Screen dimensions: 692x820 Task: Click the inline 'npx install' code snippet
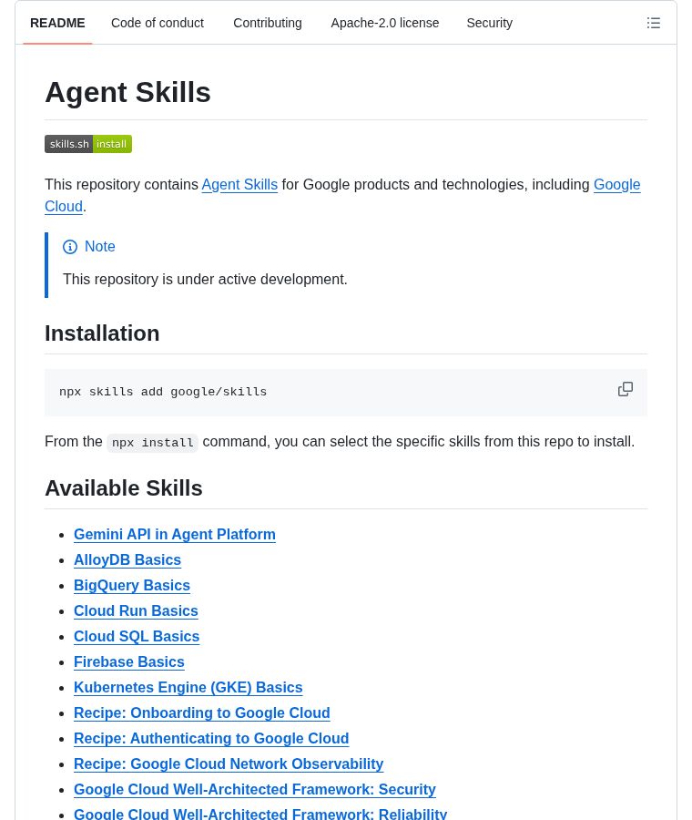tap(153, 443)
